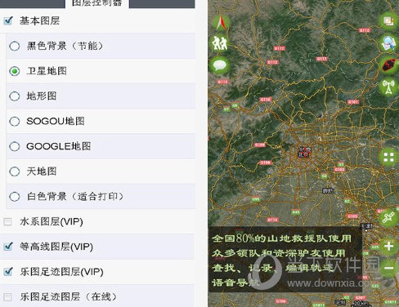Click the 等高线图层(VIP) label text

click(x=56, y=247)
